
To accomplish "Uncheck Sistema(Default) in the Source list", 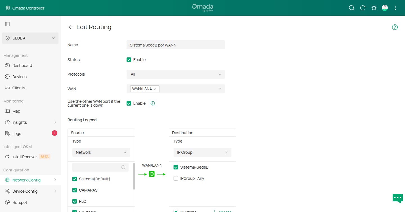I will pos(75,179).
